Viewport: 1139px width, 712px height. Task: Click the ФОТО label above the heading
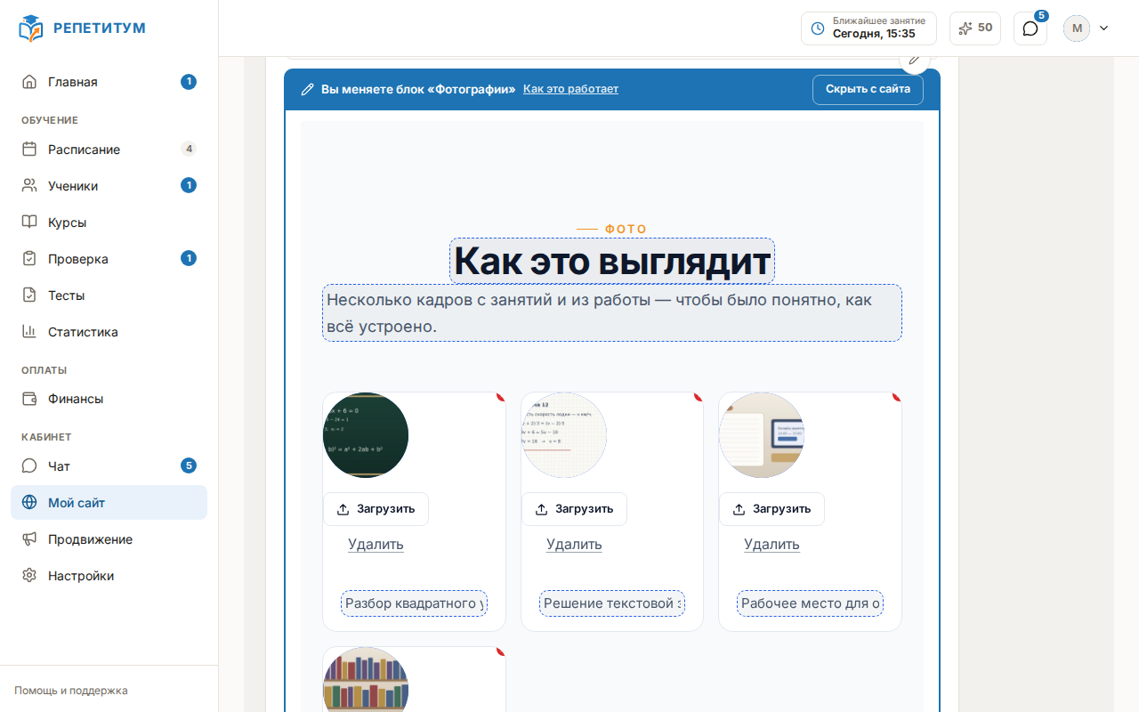tap(626, 229)
